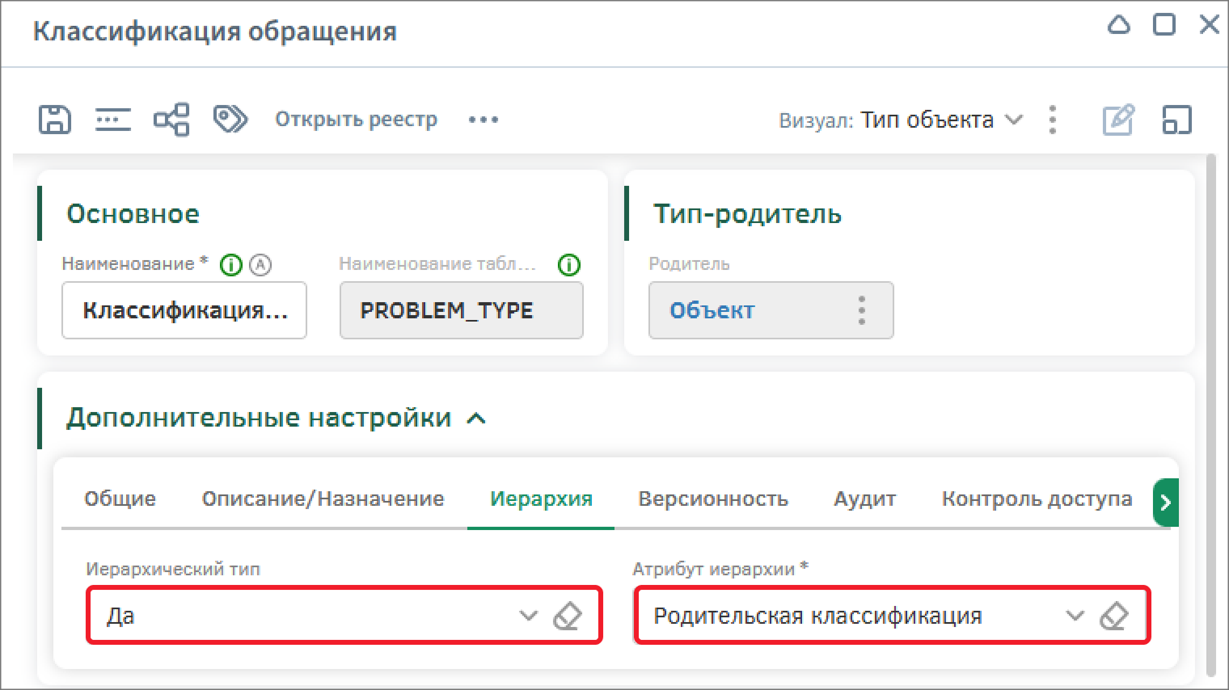This screenshot has height=690, width=1229.
Task: Click 'Открыть реестр' button
Action: [x=357, y=120]
